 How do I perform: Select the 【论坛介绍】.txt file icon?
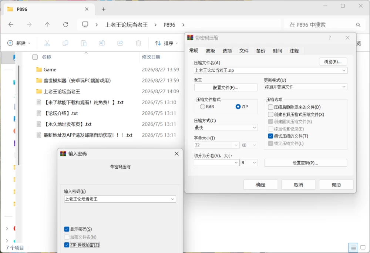39,113
